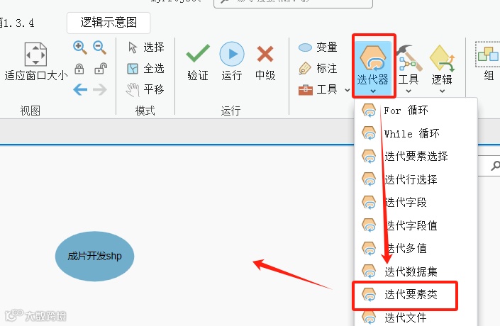Choose Iterate Feature Classes (迭代要素类) entry

pyautogui.click(x=405, y=295)
